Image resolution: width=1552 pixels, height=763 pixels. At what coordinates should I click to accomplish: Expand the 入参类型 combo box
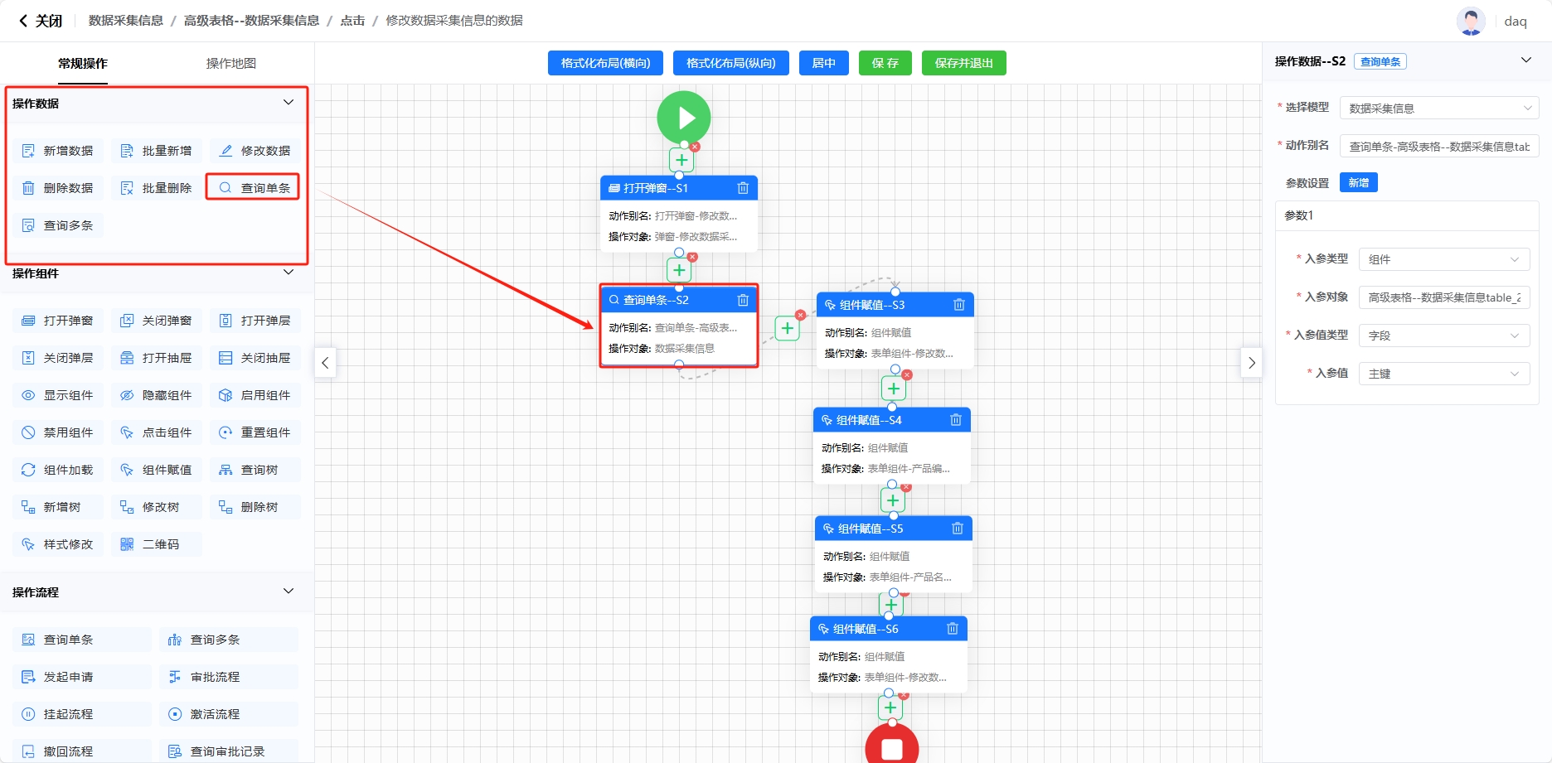(x=1443, y=259)
